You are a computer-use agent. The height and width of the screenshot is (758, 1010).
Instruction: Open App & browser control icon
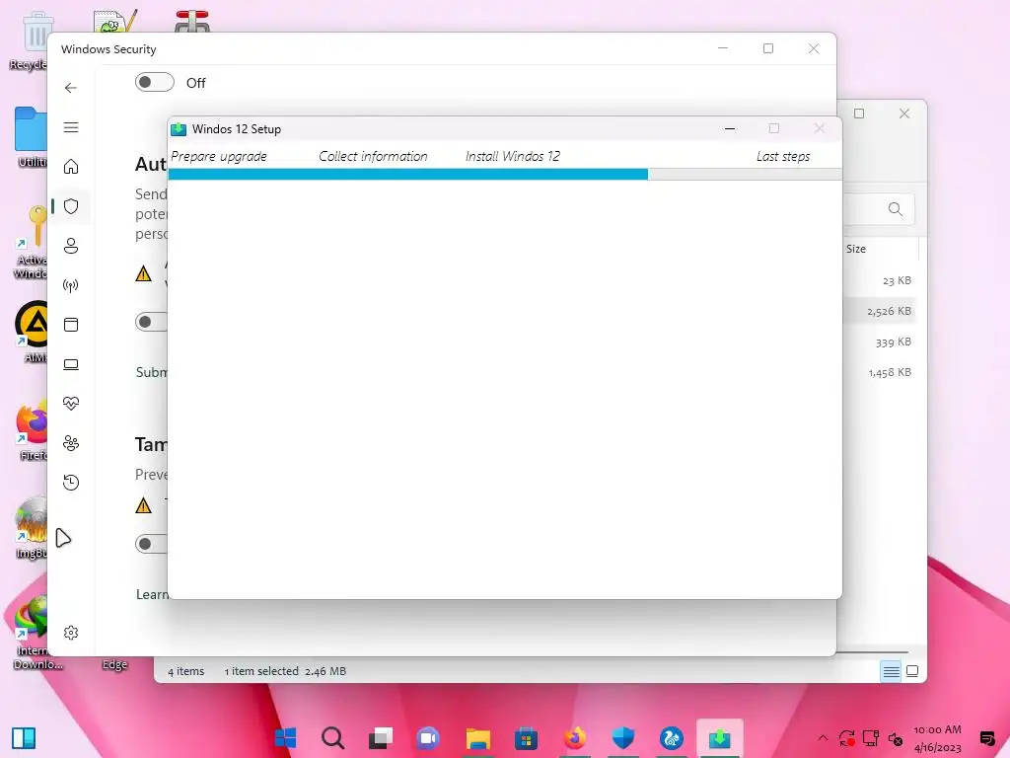[71, 324]
